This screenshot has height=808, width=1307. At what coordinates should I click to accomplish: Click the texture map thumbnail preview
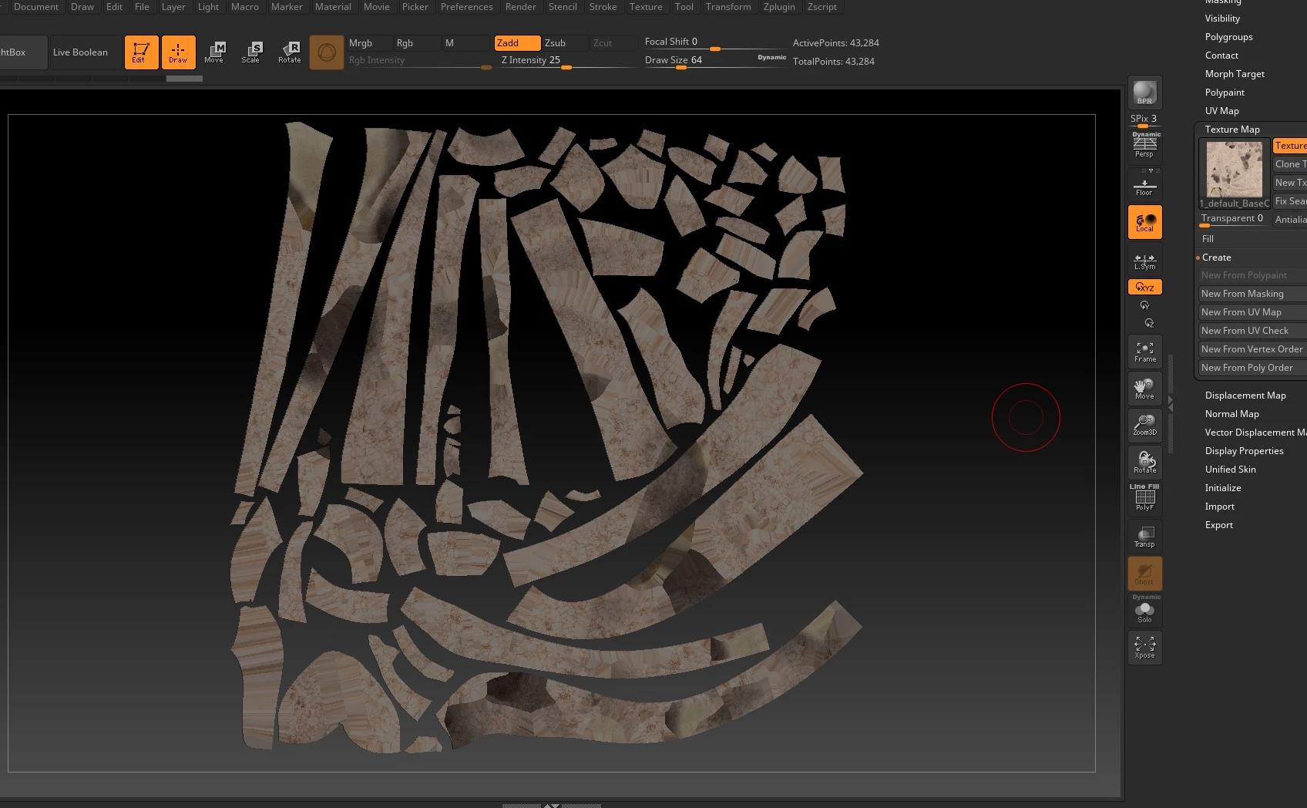(1234, 170)
